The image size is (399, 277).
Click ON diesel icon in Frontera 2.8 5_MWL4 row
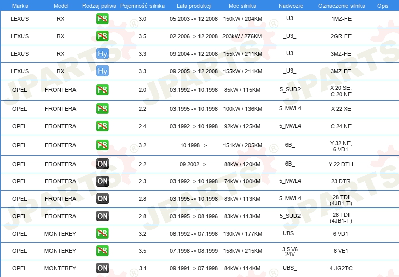click(103, 198)
